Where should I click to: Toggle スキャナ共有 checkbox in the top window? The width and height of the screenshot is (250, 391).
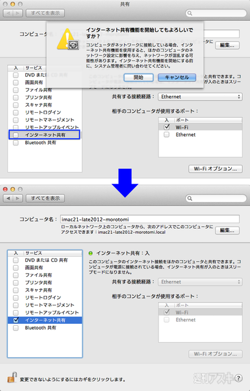tap(16, 105)
